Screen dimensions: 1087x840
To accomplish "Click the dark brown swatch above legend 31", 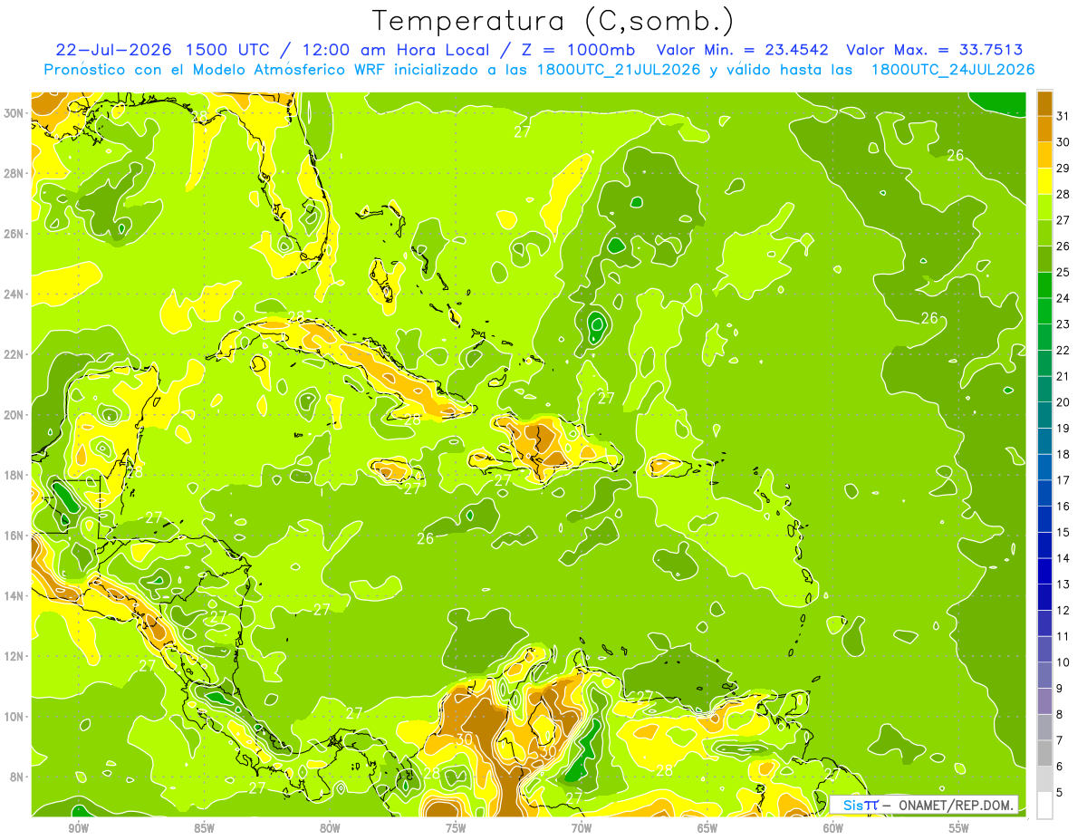I will [1044, 102].
